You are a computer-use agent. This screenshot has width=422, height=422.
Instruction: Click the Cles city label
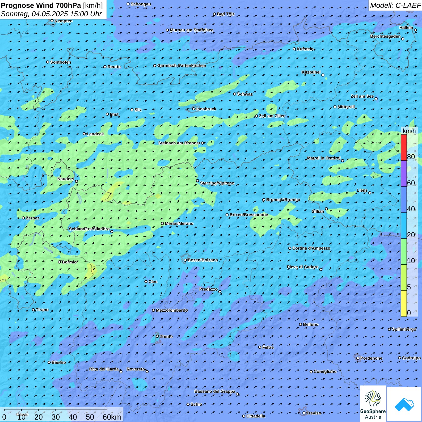point(153,282)
